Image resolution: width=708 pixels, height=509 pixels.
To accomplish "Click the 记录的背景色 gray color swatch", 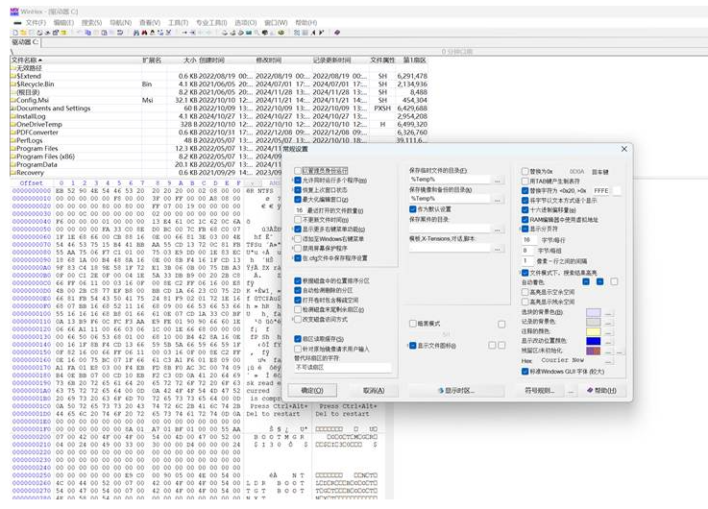I will [594, 322].
